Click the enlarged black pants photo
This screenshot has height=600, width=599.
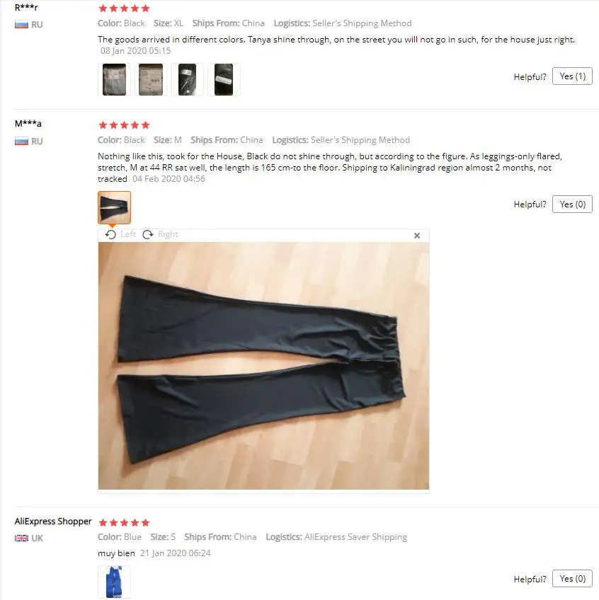(x=263, y=365)
